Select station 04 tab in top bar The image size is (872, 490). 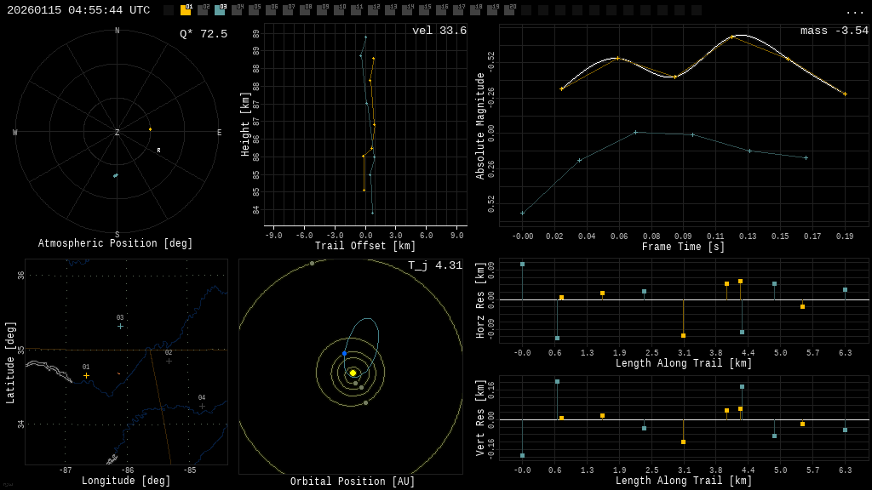pyautogui.click(x=237, y=10)
